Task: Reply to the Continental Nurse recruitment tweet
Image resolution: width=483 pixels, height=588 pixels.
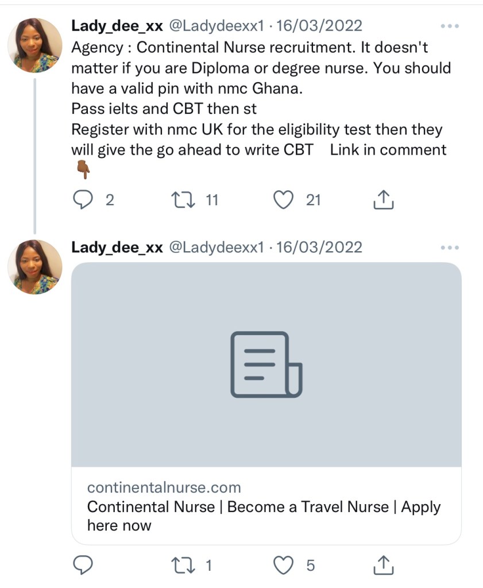Action: 84,200
